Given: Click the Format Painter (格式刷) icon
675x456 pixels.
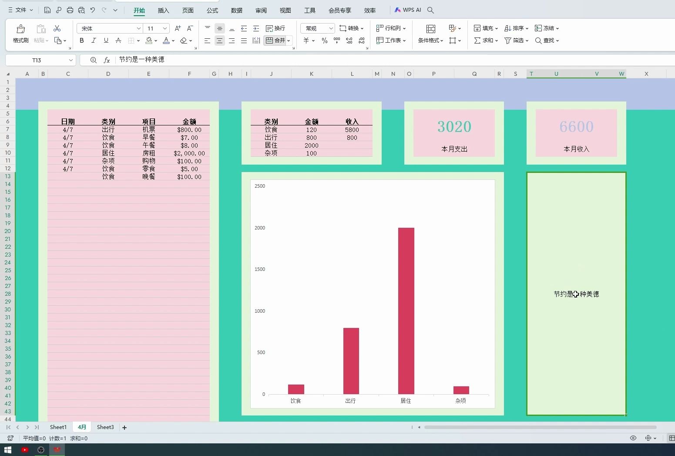Looking at the screenshot, I should (x=20, y=29).
